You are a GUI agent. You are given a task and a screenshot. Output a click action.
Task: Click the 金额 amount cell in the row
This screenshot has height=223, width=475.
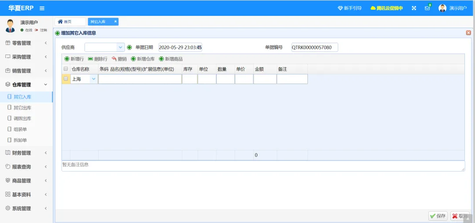click(x=265, y=79)
